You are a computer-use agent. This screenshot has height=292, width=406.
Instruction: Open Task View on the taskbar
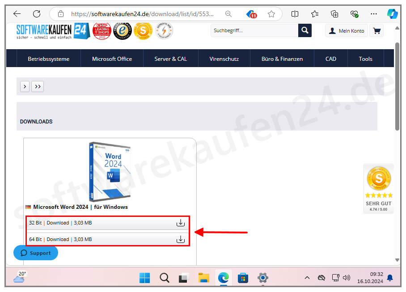click(184, 278)
